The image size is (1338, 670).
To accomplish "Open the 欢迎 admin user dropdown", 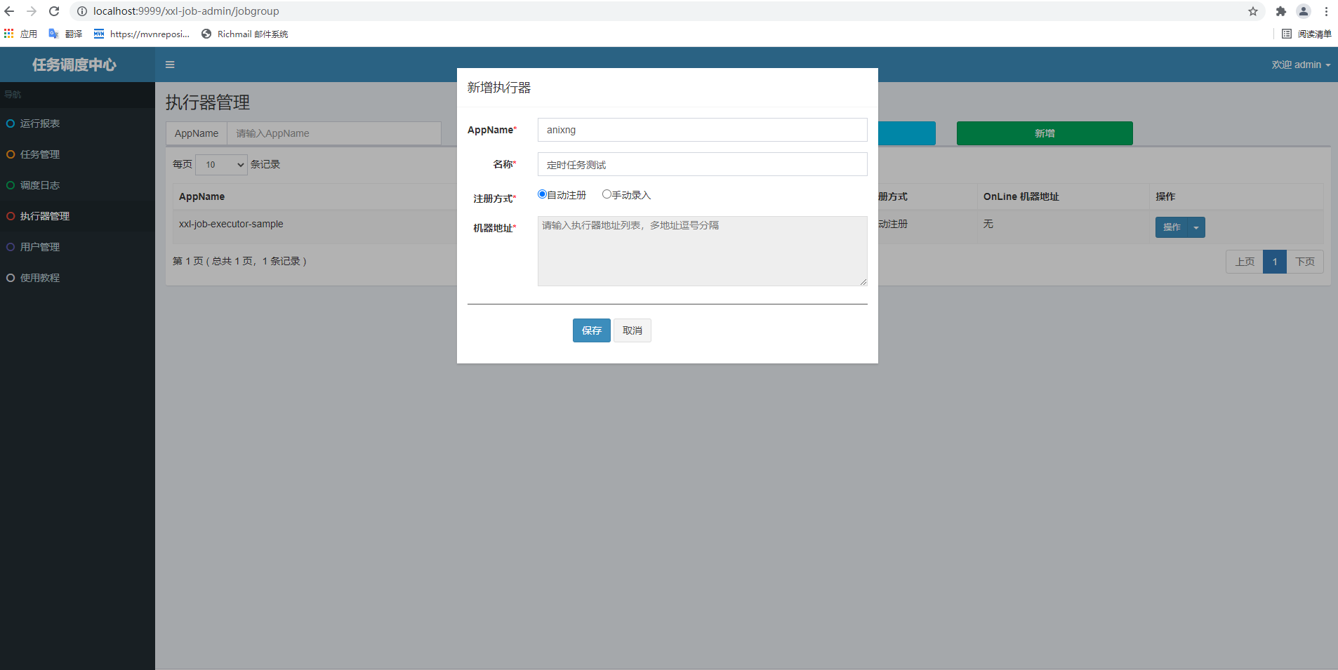I will [x=1301, y=65].
